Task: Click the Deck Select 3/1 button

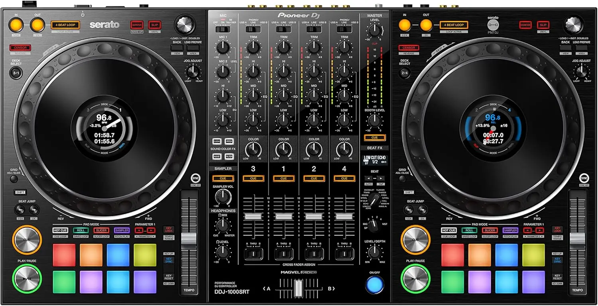Action: [x=16, y=73]
